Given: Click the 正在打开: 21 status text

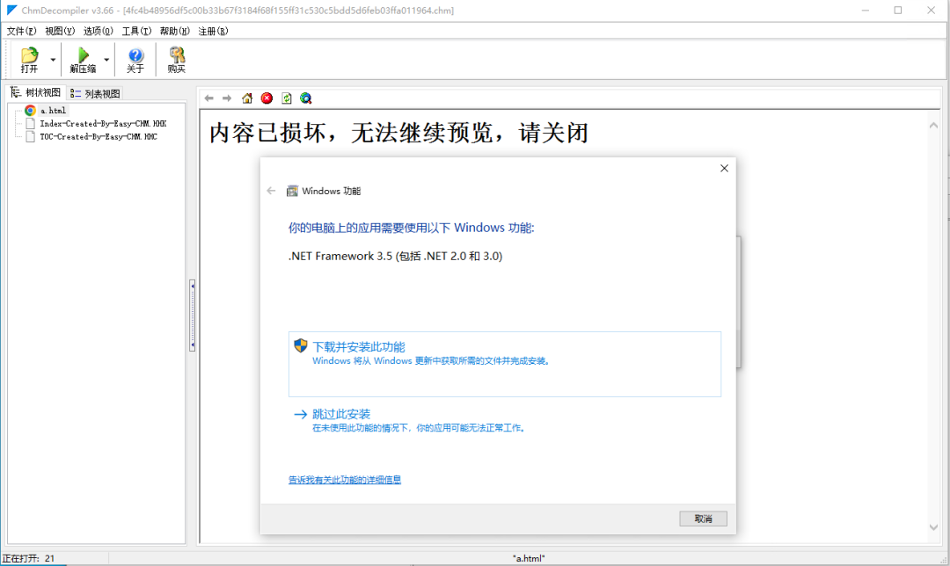Looking at the screenshot, I should coord(28,558).
